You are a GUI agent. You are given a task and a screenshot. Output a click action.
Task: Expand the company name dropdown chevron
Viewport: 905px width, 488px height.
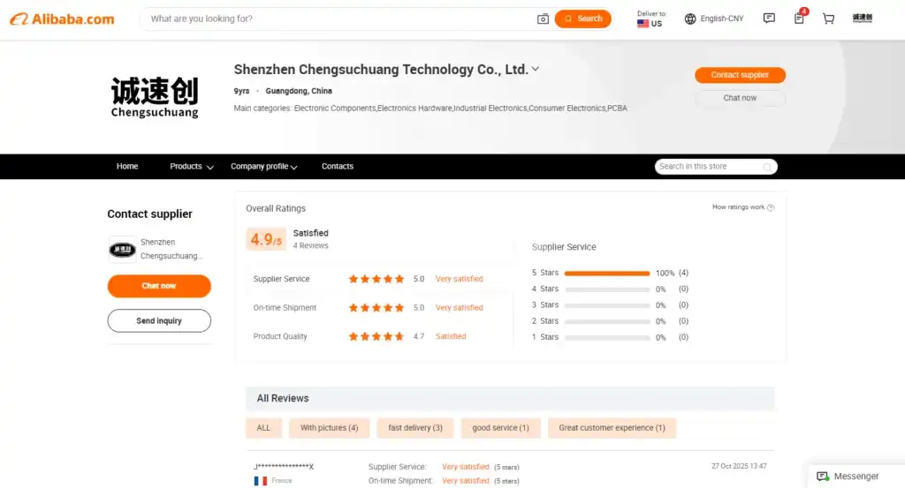(536, 69)
